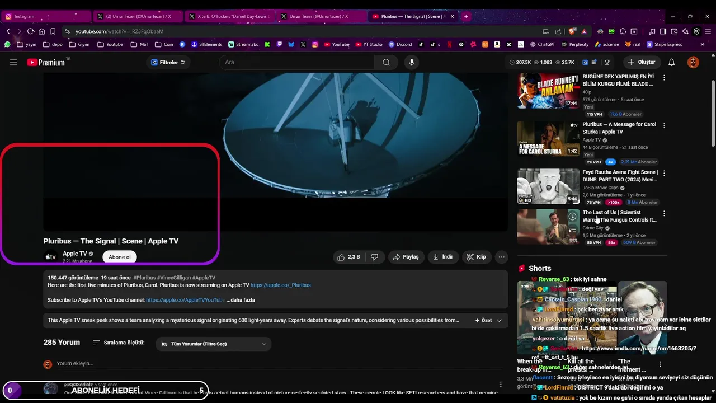Open the Giyim bookmarks folder

click(79, 44)
